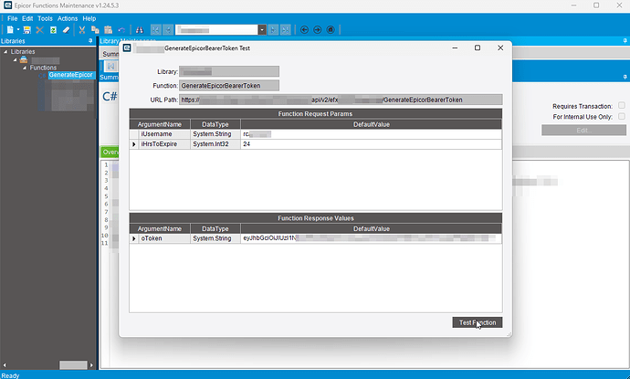630x379 pixels.
Task: Collapse the library node with printer icon
Action: click(x=16, y=60)
